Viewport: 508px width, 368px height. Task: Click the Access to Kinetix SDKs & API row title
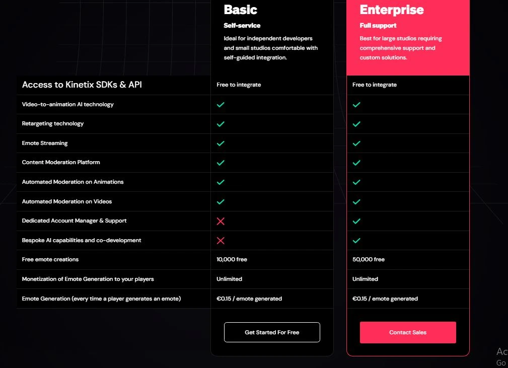coord(82,85)
